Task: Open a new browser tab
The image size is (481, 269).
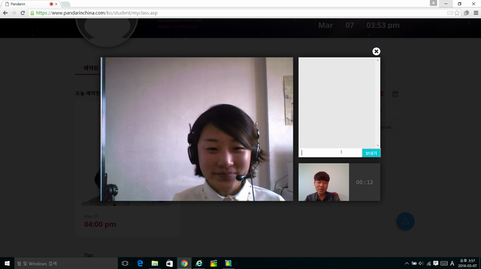Action: (x=65, y=4)
